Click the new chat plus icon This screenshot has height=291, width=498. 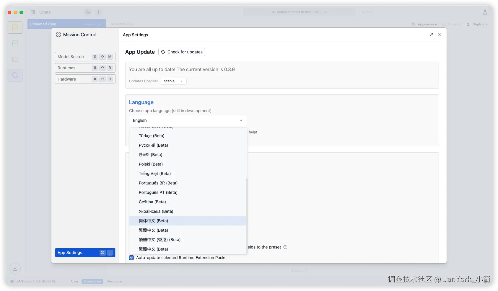[98, 12]
